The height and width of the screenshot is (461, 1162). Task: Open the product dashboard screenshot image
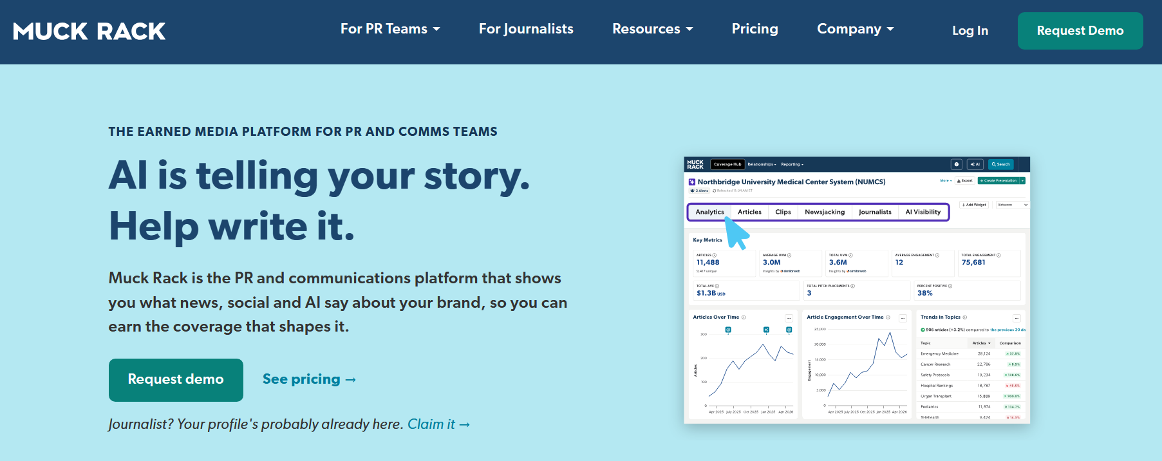pyautogui.click(x=857, y=290)
